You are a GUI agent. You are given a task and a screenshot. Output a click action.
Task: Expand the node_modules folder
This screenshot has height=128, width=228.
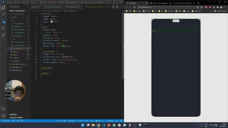pos(17,14)
